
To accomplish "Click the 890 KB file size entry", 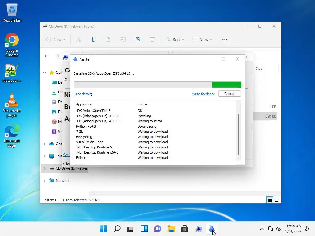I will (x=271, y=116).
